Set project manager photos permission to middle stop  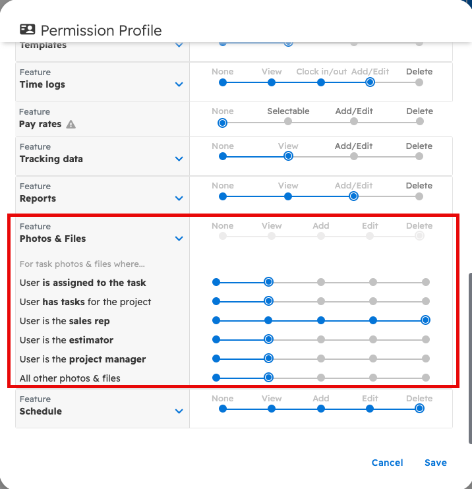tap(321, 359)
